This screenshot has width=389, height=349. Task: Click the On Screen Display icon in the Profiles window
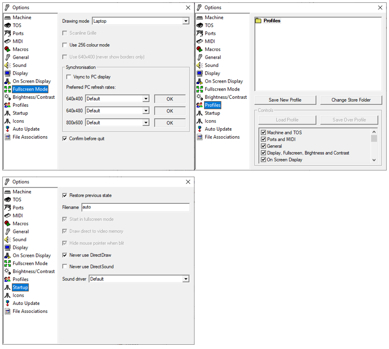(200, 81)
